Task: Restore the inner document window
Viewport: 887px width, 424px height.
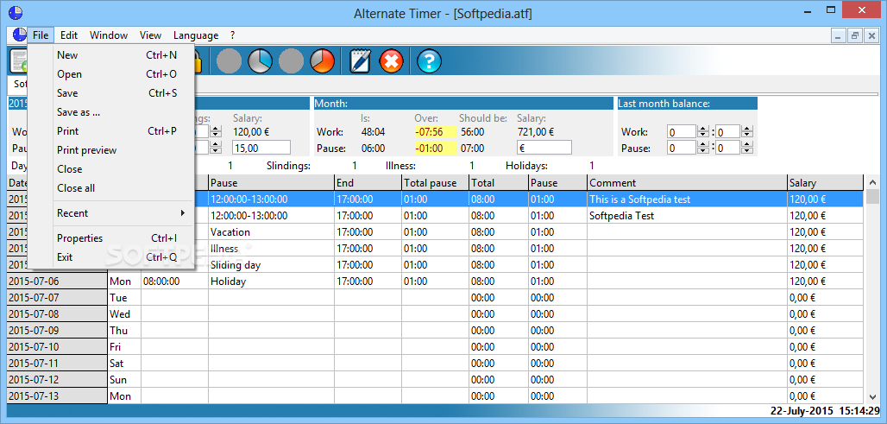Action: point(855,35)
